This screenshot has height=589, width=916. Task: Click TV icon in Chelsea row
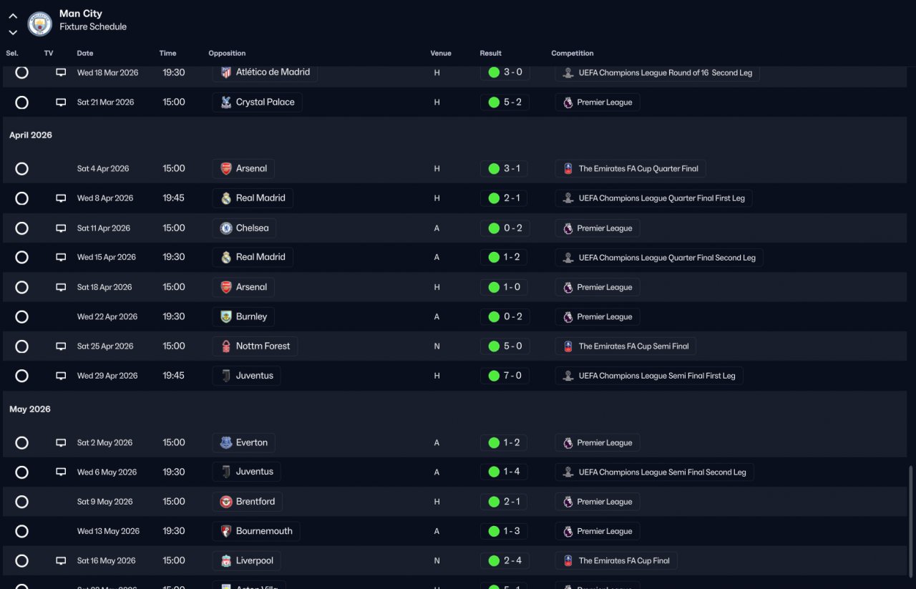61,228
